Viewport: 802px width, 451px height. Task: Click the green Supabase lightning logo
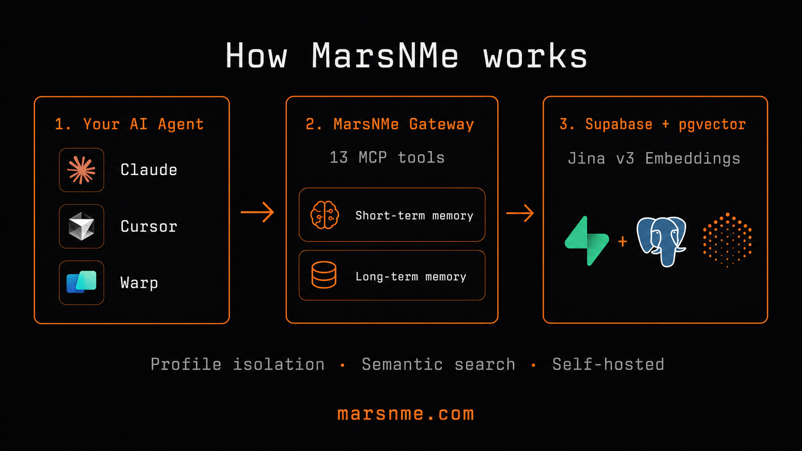click(587, 241)
